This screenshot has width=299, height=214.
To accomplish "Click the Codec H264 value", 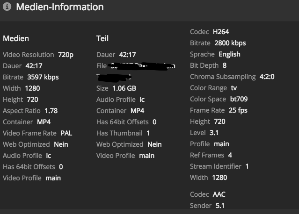I will point(221,32).
